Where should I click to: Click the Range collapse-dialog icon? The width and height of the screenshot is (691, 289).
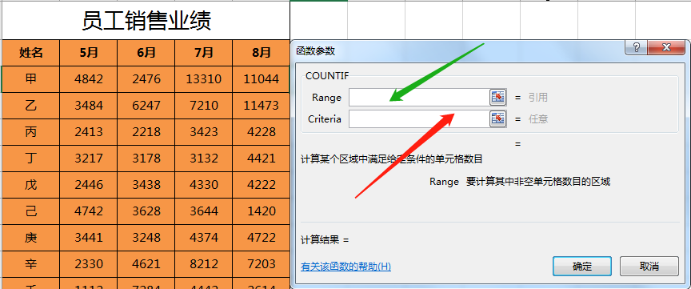click(x=498, y=98)
